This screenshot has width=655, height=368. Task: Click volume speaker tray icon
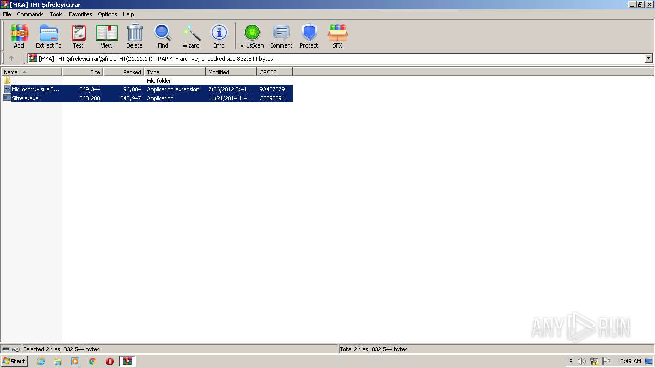[x=582, y=361]
